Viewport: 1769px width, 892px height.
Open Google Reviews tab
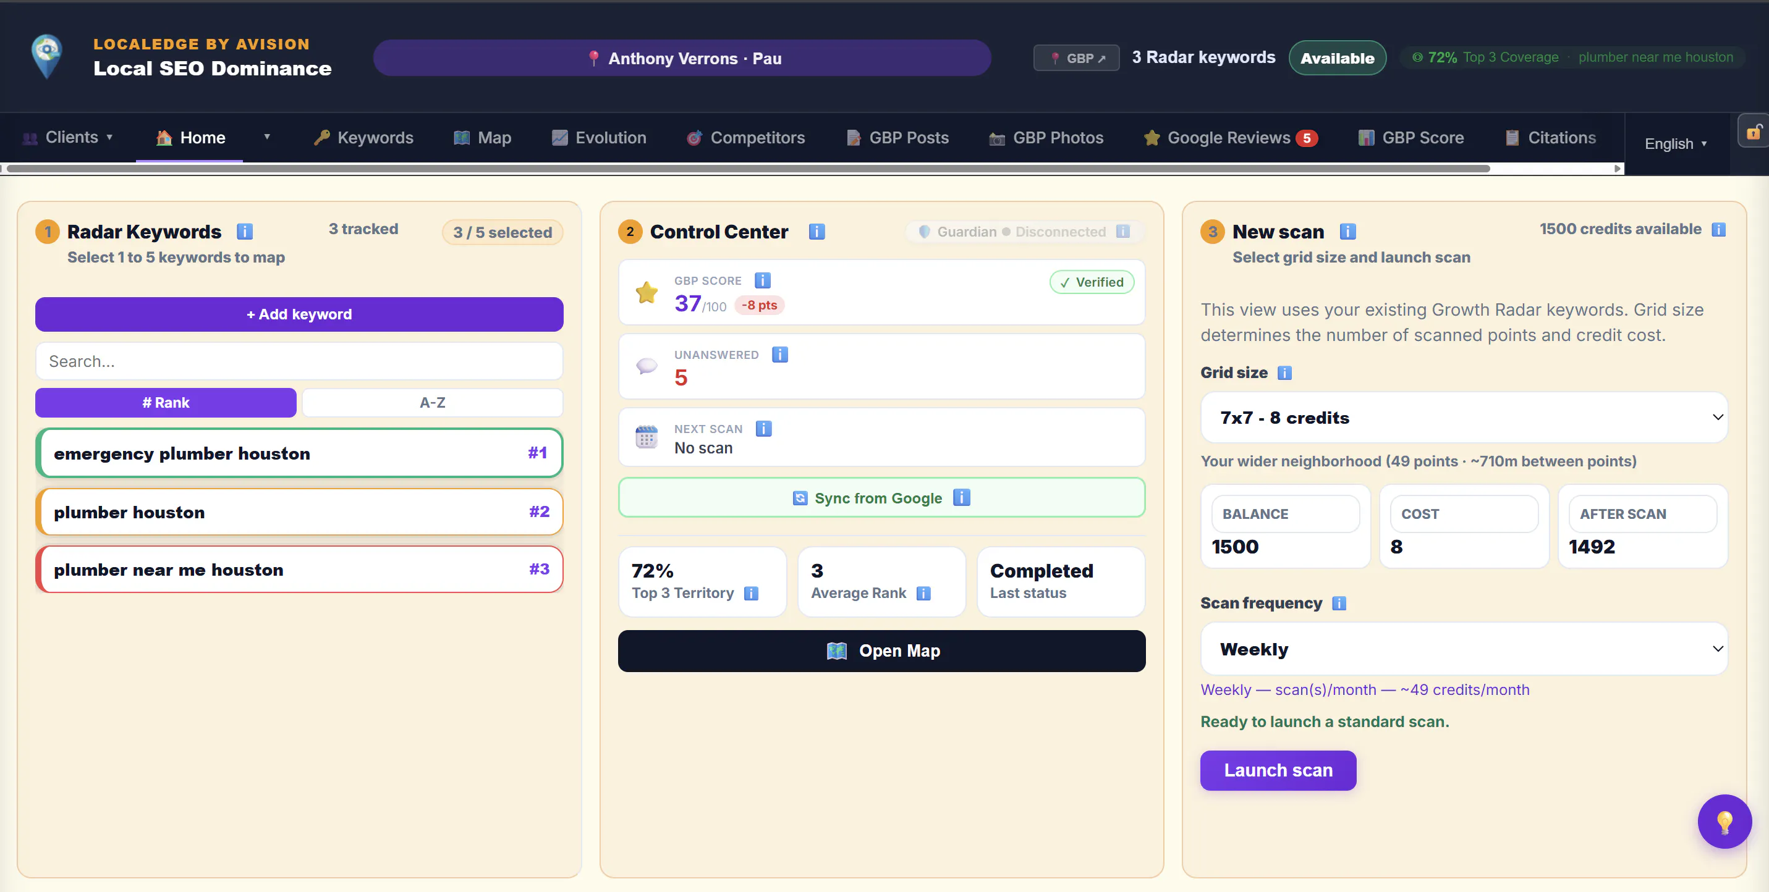pyautogui.click(x=1230, y=137)
